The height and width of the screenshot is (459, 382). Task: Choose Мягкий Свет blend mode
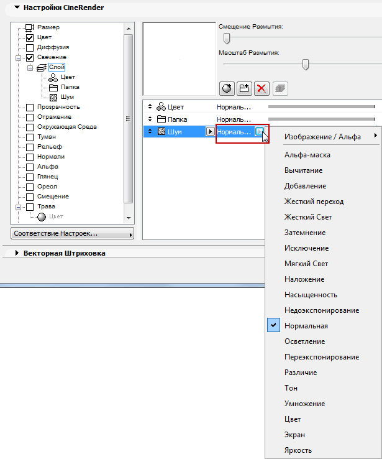[x=306, y=264]
